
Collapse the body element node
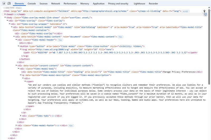[x=5, y=17]
